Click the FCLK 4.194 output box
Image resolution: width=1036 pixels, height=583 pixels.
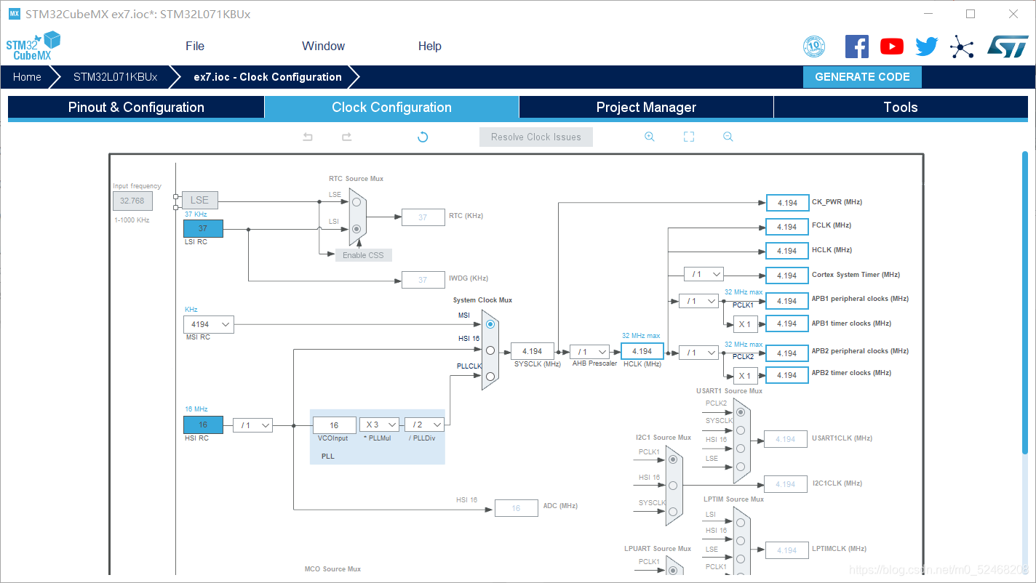[787, 227]
